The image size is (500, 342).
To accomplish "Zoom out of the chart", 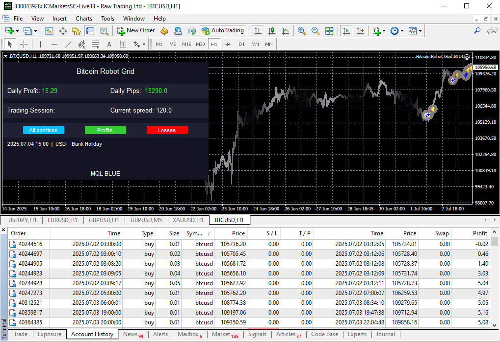I will click(x=315, y=31).
